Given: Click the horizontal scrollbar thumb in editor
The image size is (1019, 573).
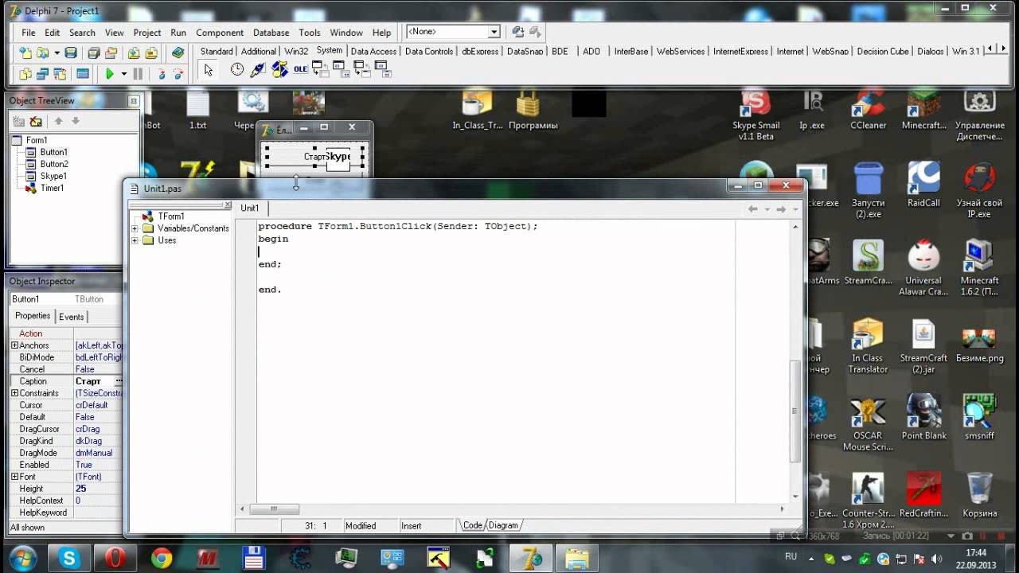Looking at the screenshot, I should pos(274,509).
